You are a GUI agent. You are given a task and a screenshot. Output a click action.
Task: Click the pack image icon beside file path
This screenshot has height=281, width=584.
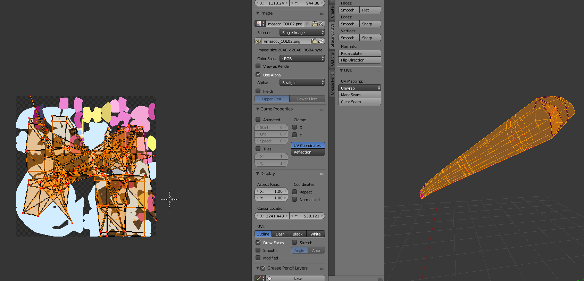click(x=258, y=41)
